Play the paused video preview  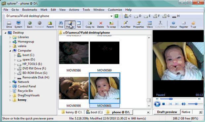(x=157, y=104)
